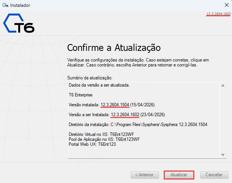Go back with the Anterior button
The height and width of the screenshot is (183, 232).
tap(145, 175)
